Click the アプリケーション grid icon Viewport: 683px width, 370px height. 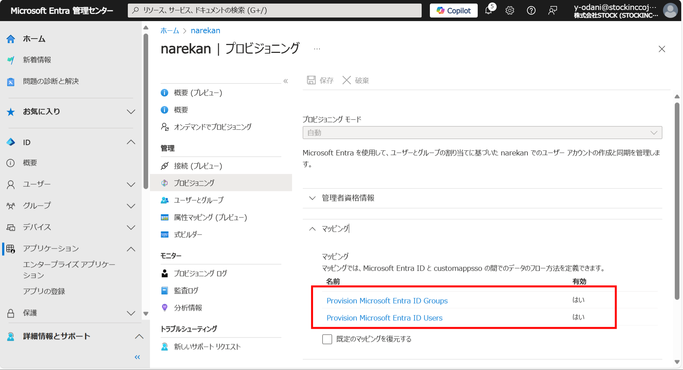tap(11, 249)
